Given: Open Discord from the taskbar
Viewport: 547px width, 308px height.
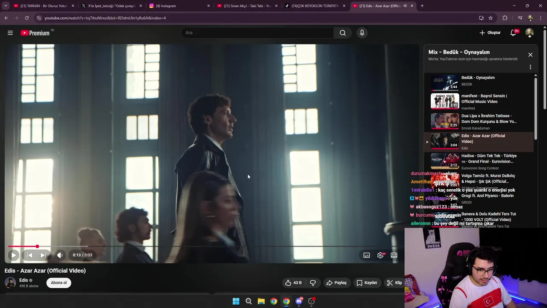Looking at the screenshot, I should click(x=299, y=301).
